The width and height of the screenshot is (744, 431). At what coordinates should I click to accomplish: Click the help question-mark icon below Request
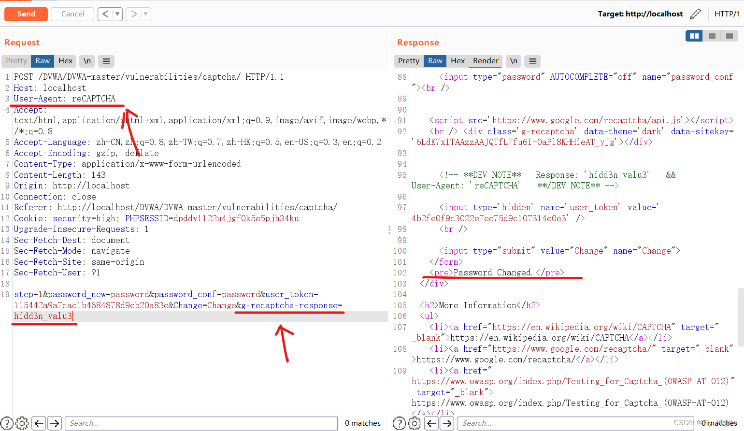coord(6,423)
